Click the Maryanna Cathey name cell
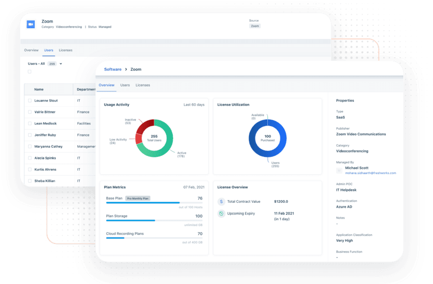 [x=48, y=147]
